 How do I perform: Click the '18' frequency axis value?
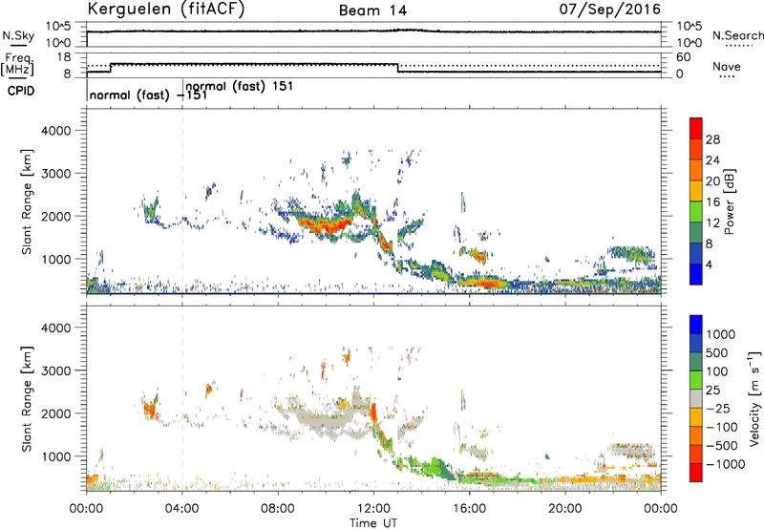(x=64, y=57)
